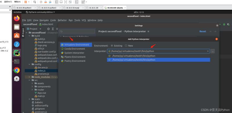Click the Reset link in Settings
Screen dimensions: 232x113
[x=203, y=31]
